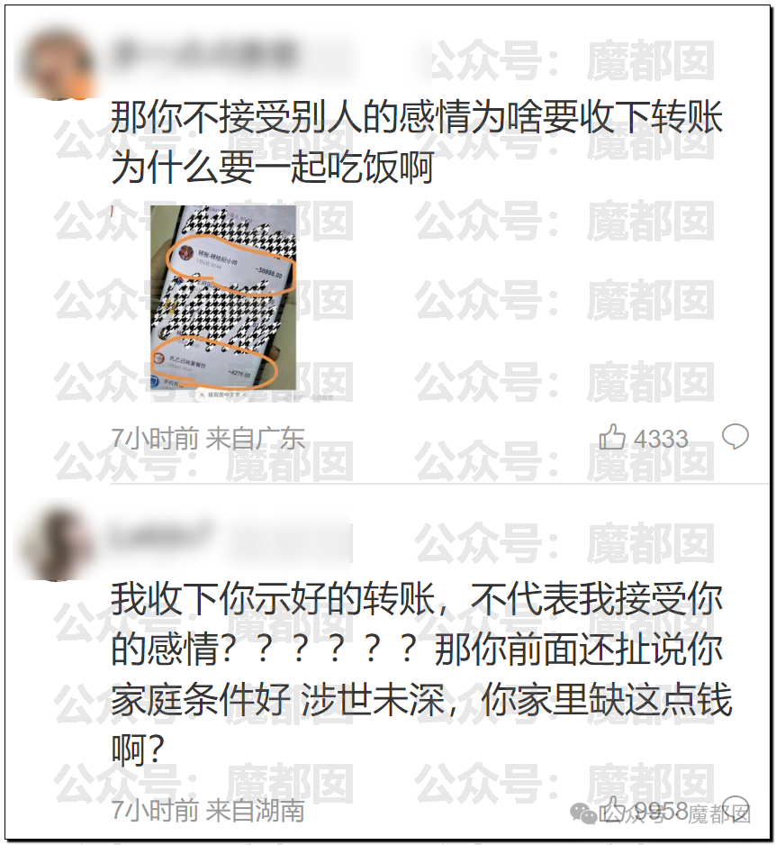
Task: Select the comment text '那你不接受别人的感情'
Action: tap(290, 117)
